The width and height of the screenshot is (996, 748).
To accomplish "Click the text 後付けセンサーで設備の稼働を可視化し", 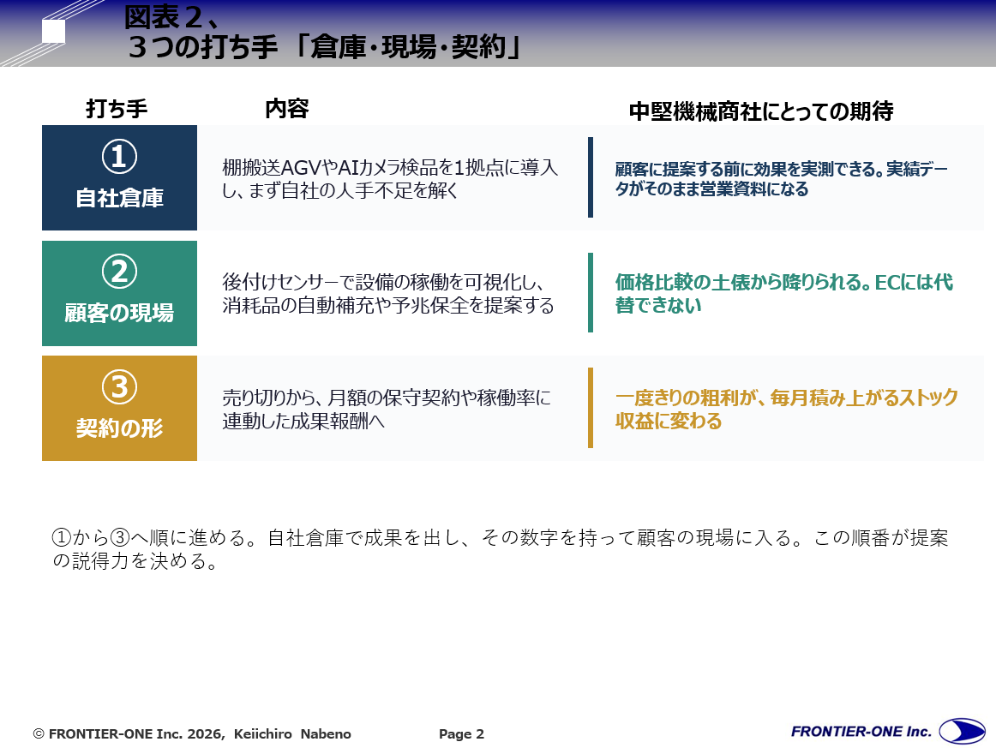I will (x=383, y=282).
